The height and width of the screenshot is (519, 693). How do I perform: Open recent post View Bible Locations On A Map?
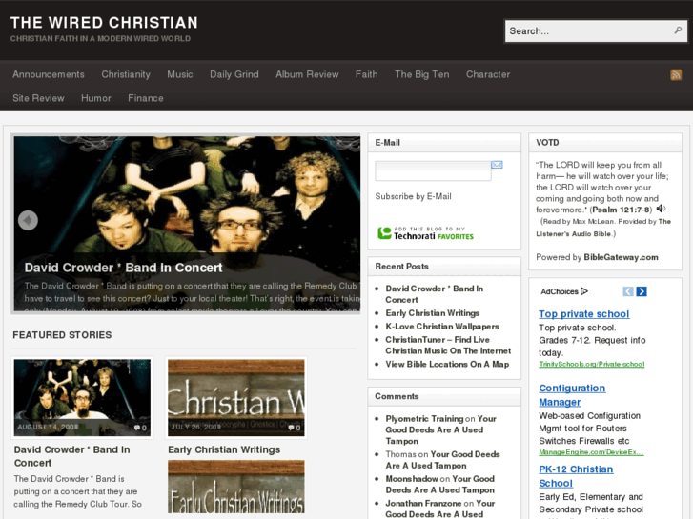[447, 364]
